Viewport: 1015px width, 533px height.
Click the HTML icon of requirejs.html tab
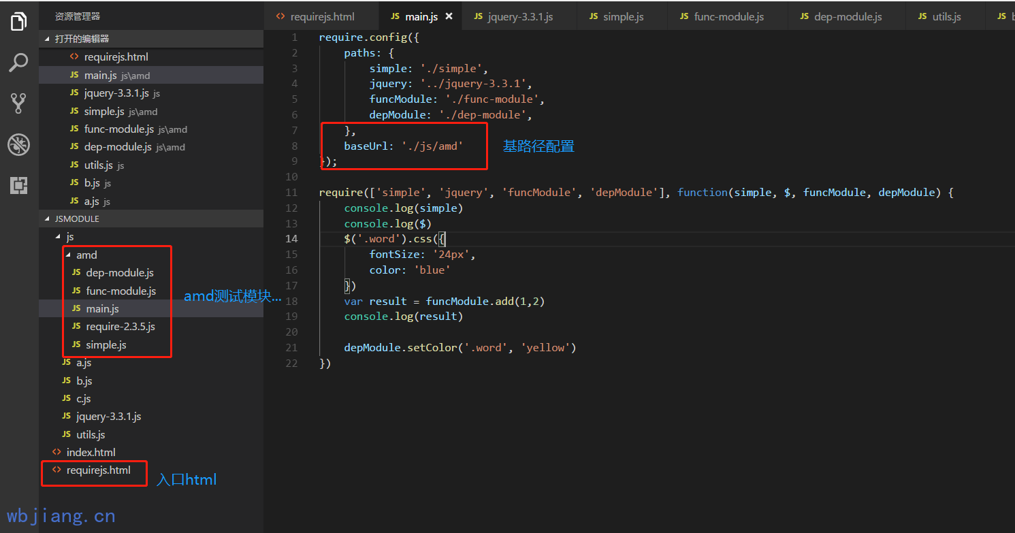[280, 16]
